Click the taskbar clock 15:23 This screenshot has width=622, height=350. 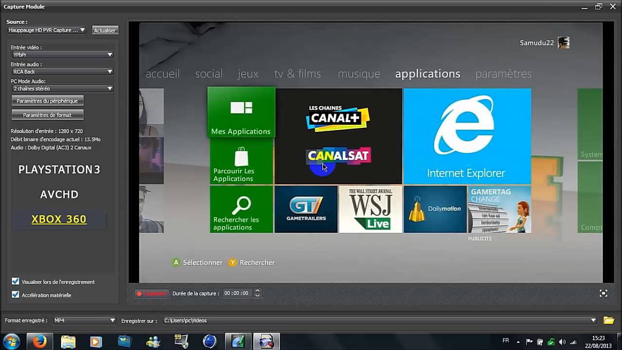click(599, 338)
